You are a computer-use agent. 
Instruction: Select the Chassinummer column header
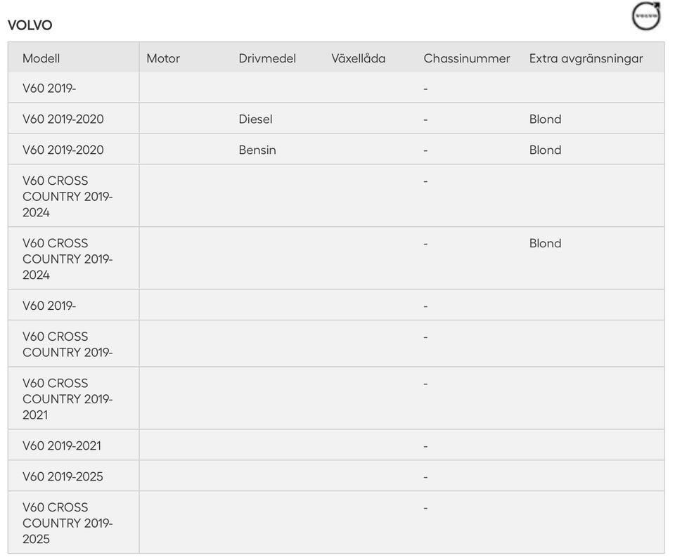[x=467, y=58]
